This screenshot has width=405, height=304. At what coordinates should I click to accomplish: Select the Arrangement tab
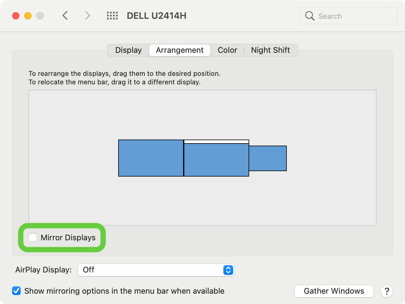[x=179, y=50]
